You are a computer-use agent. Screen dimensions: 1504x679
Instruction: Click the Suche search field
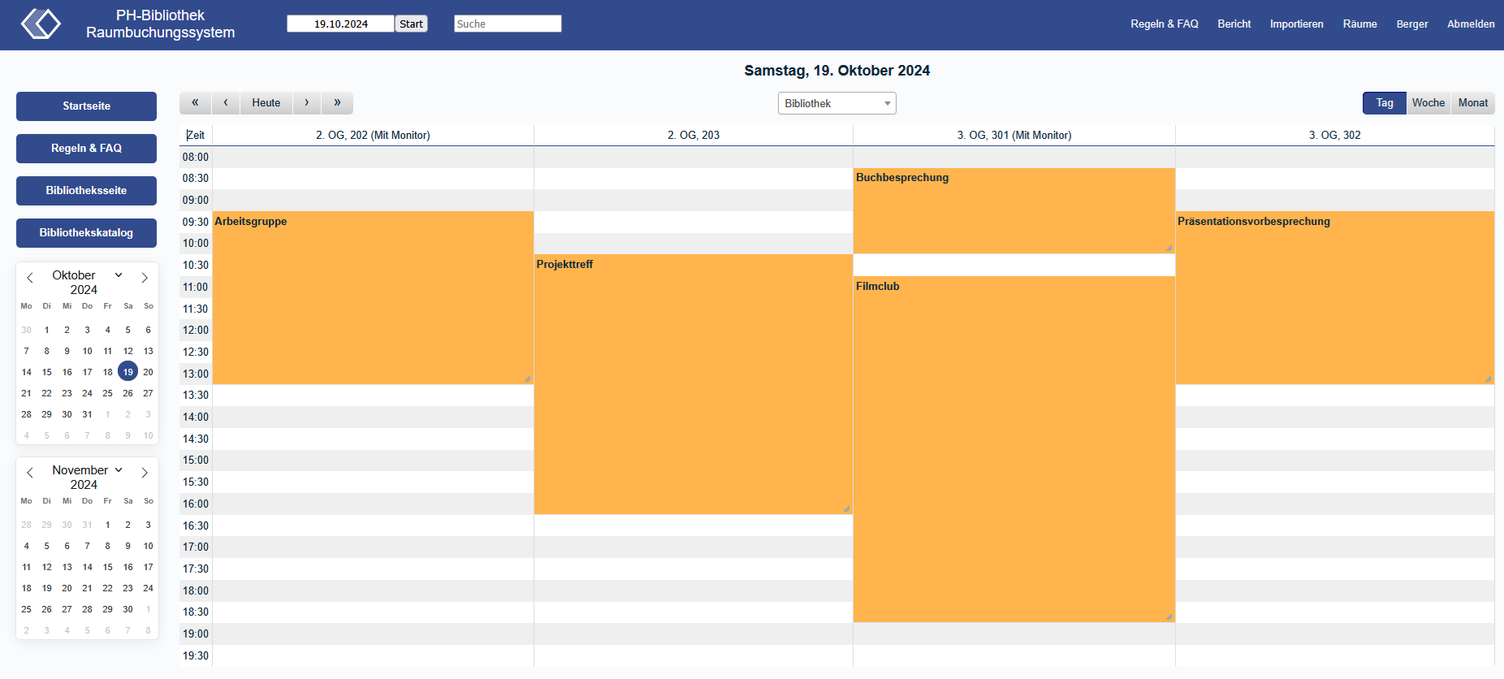[x=508, y=24]
